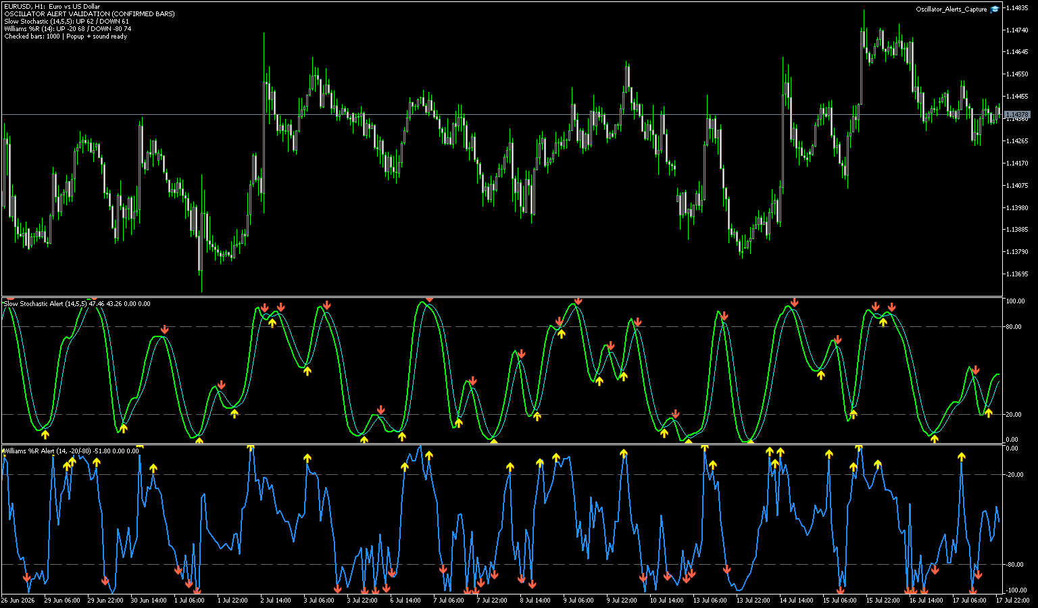Viewport: 1038px width, 608px height.
Task: Click price scale value 1.14550
Action: pos(1017,74)
